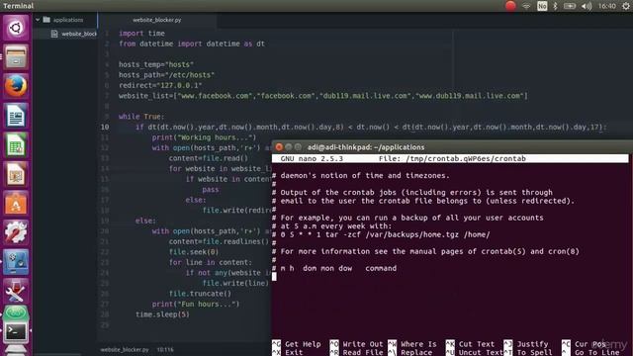Click the Where Is shortcut in nano

point(412,344)
